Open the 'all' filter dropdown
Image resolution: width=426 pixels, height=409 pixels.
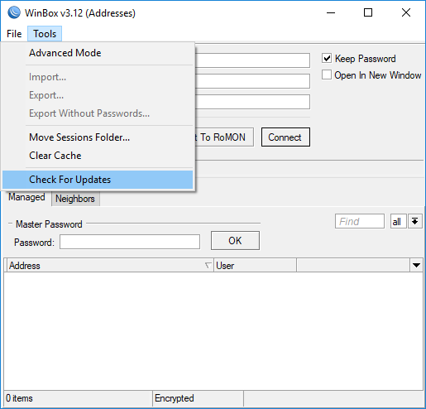[x=399, y=221]
